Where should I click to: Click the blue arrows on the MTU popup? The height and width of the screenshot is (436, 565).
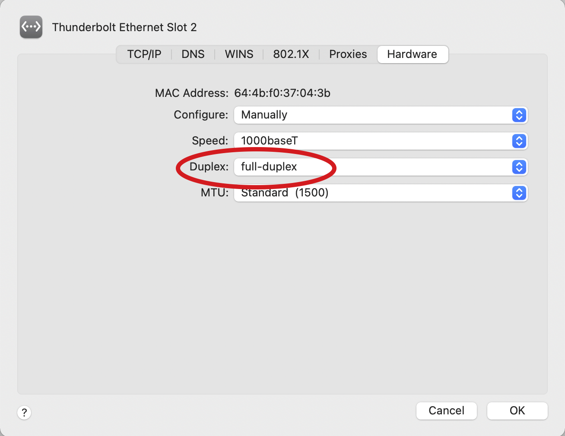click(x=519, y=193)
